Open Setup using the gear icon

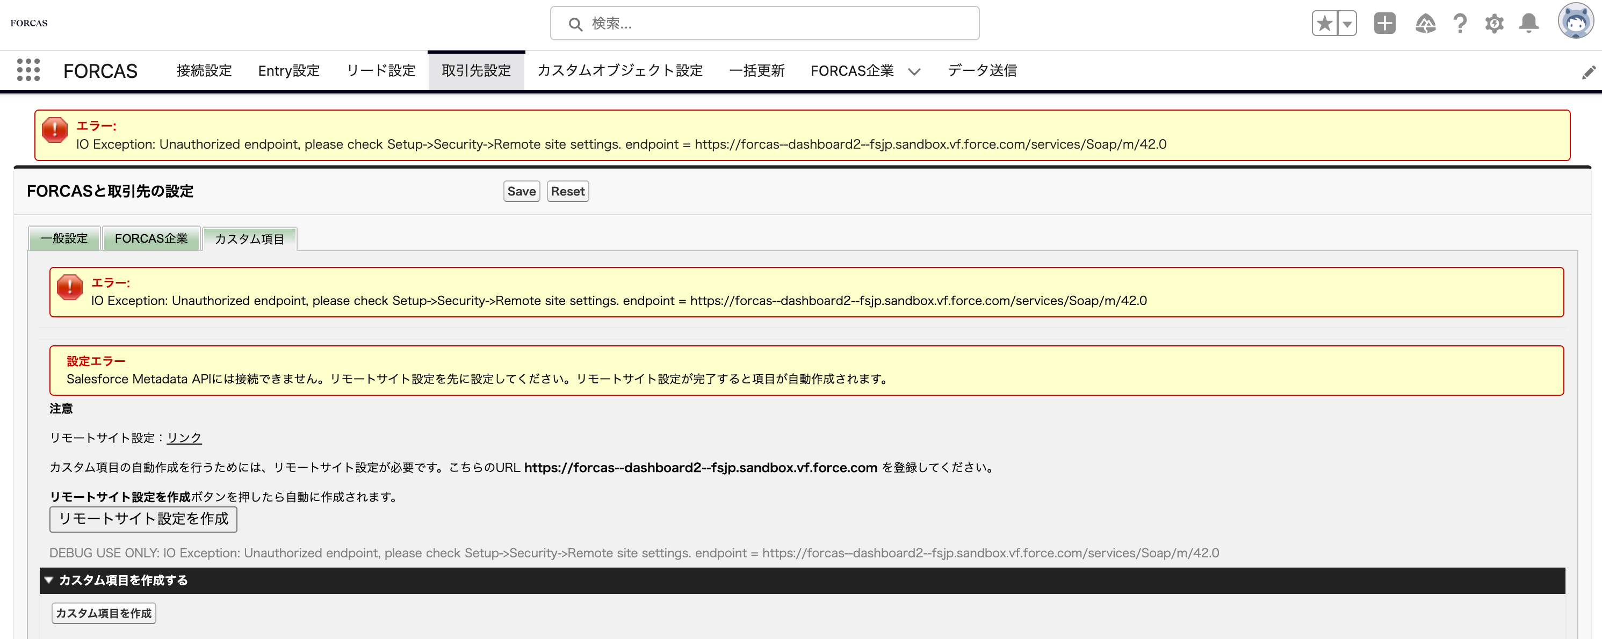tap(1495, 23)
